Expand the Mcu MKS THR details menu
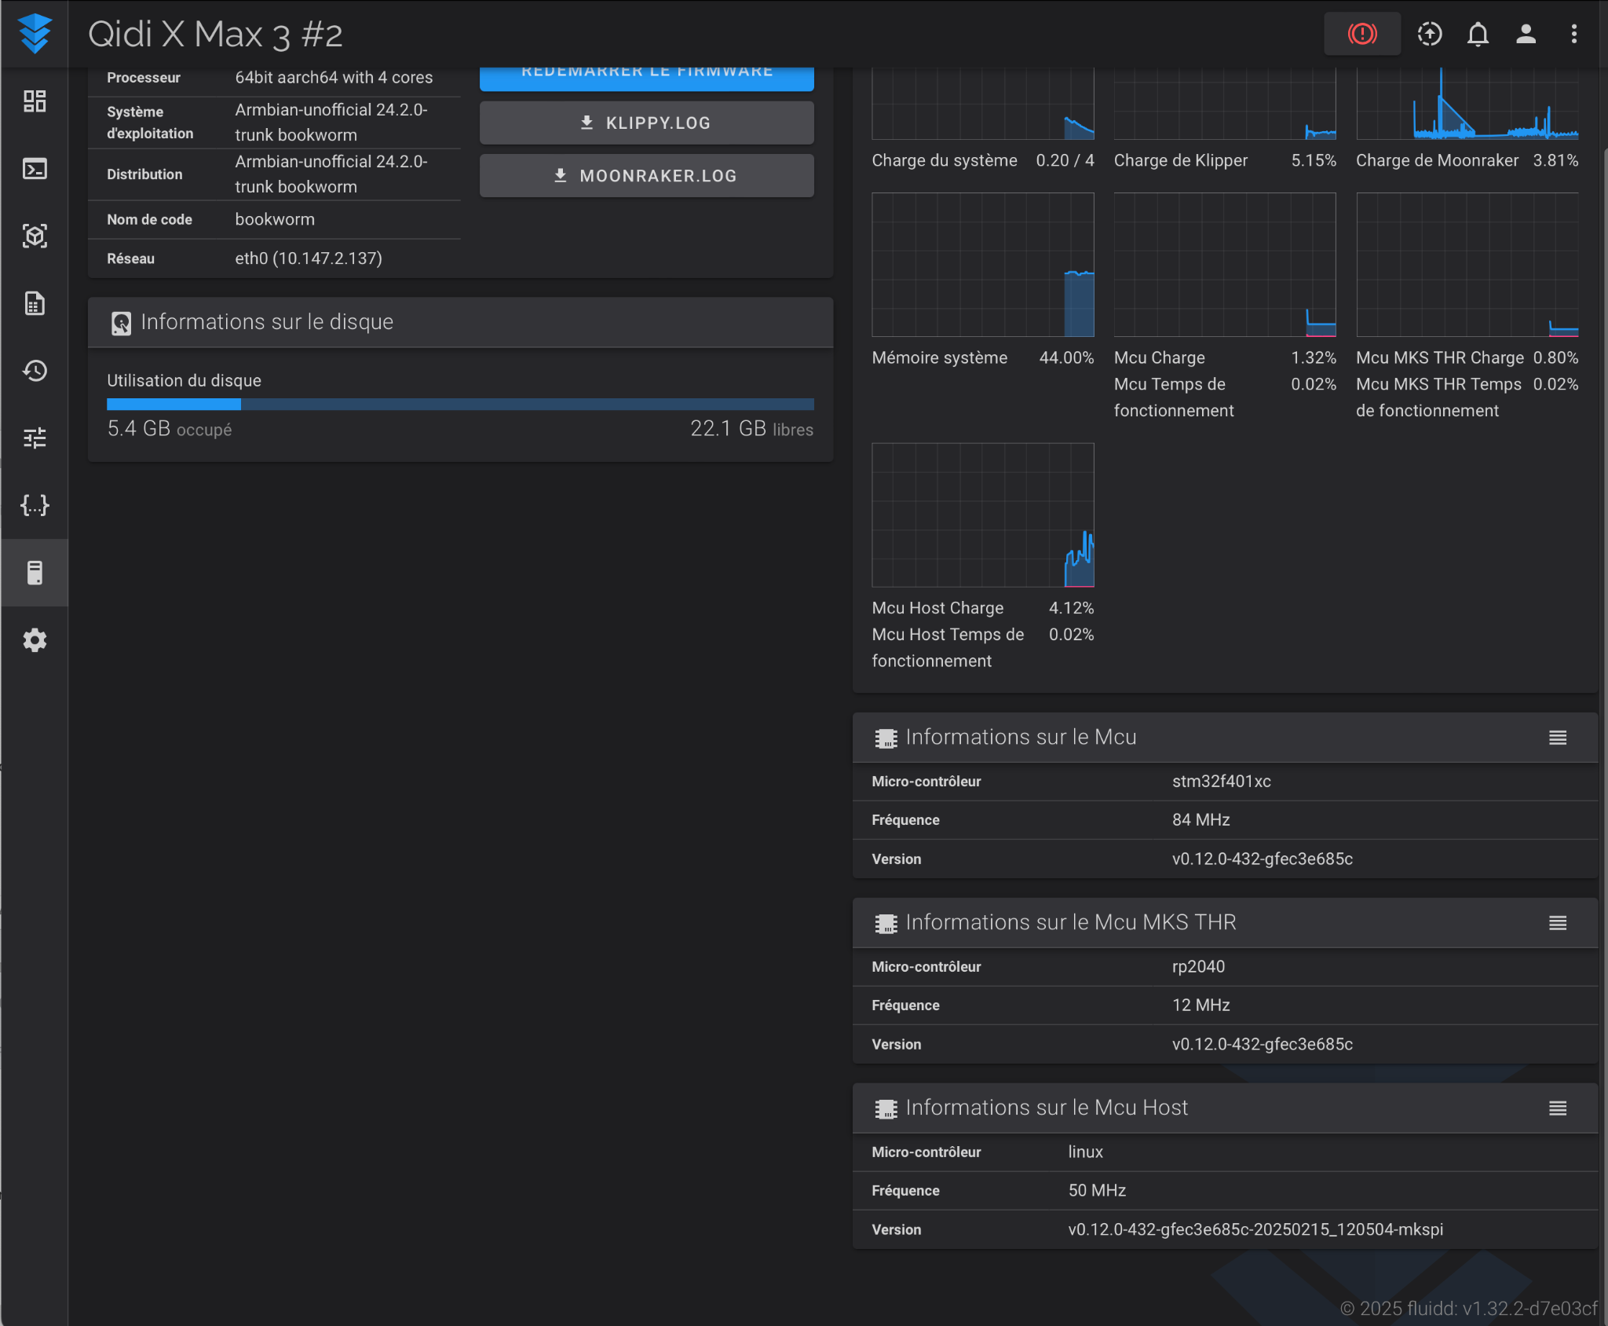 point(1557,923)
